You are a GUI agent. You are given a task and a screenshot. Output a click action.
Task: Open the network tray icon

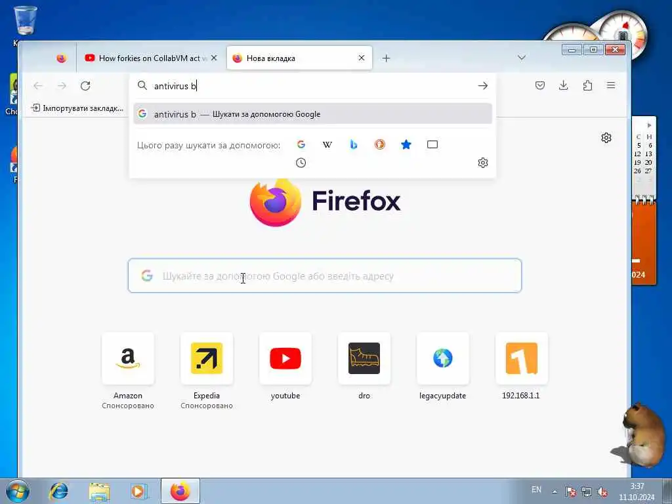pyautogui.click(x=587, y=492)
